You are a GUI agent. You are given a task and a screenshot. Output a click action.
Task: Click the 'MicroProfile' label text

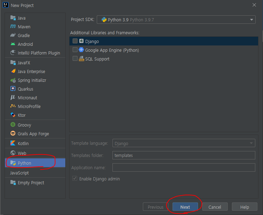[29, 106]
